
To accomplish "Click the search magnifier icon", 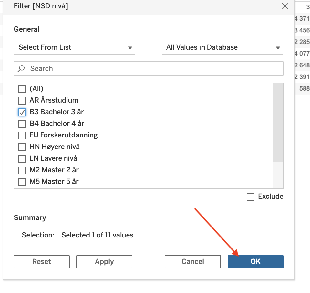I will [21, 68].
